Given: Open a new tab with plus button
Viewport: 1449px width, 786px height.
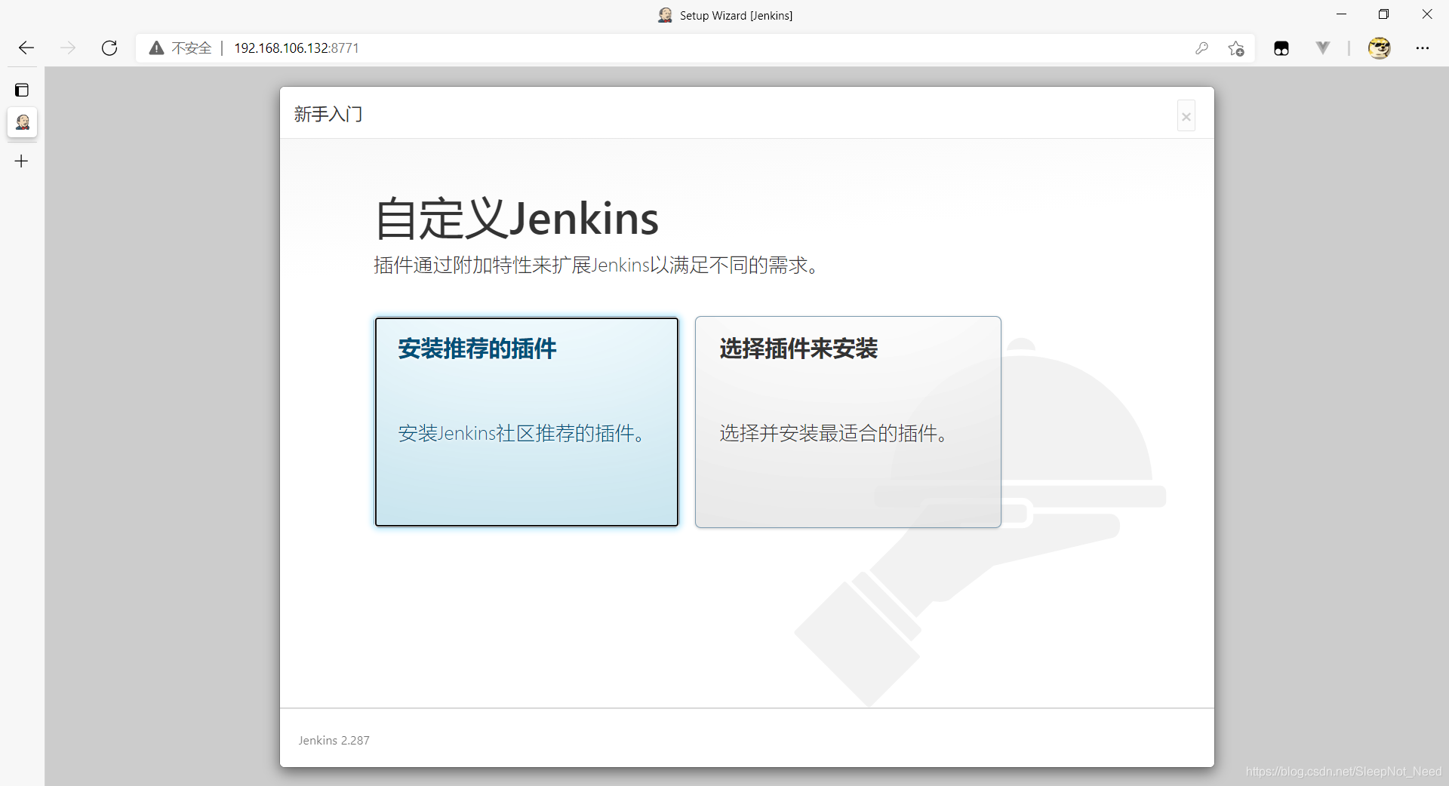Looking at the screenshot, I should pyautogui.click(x=22, y=161).
